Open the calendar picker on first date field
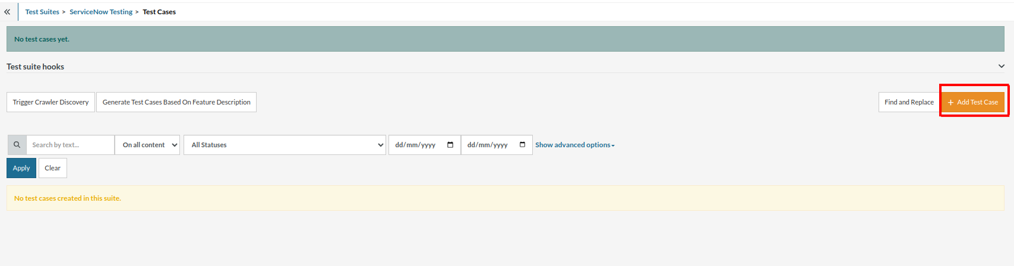 450,145
